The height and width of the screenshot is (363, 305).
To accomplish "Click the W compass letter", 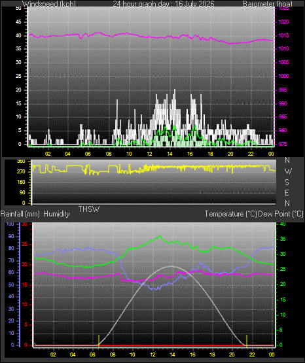I will coord(288,171).
